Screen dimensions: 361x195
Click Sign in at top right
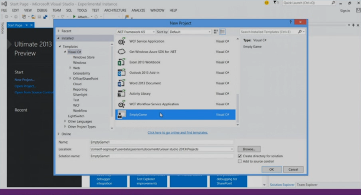pyautogui.click(x=345, y=11)
